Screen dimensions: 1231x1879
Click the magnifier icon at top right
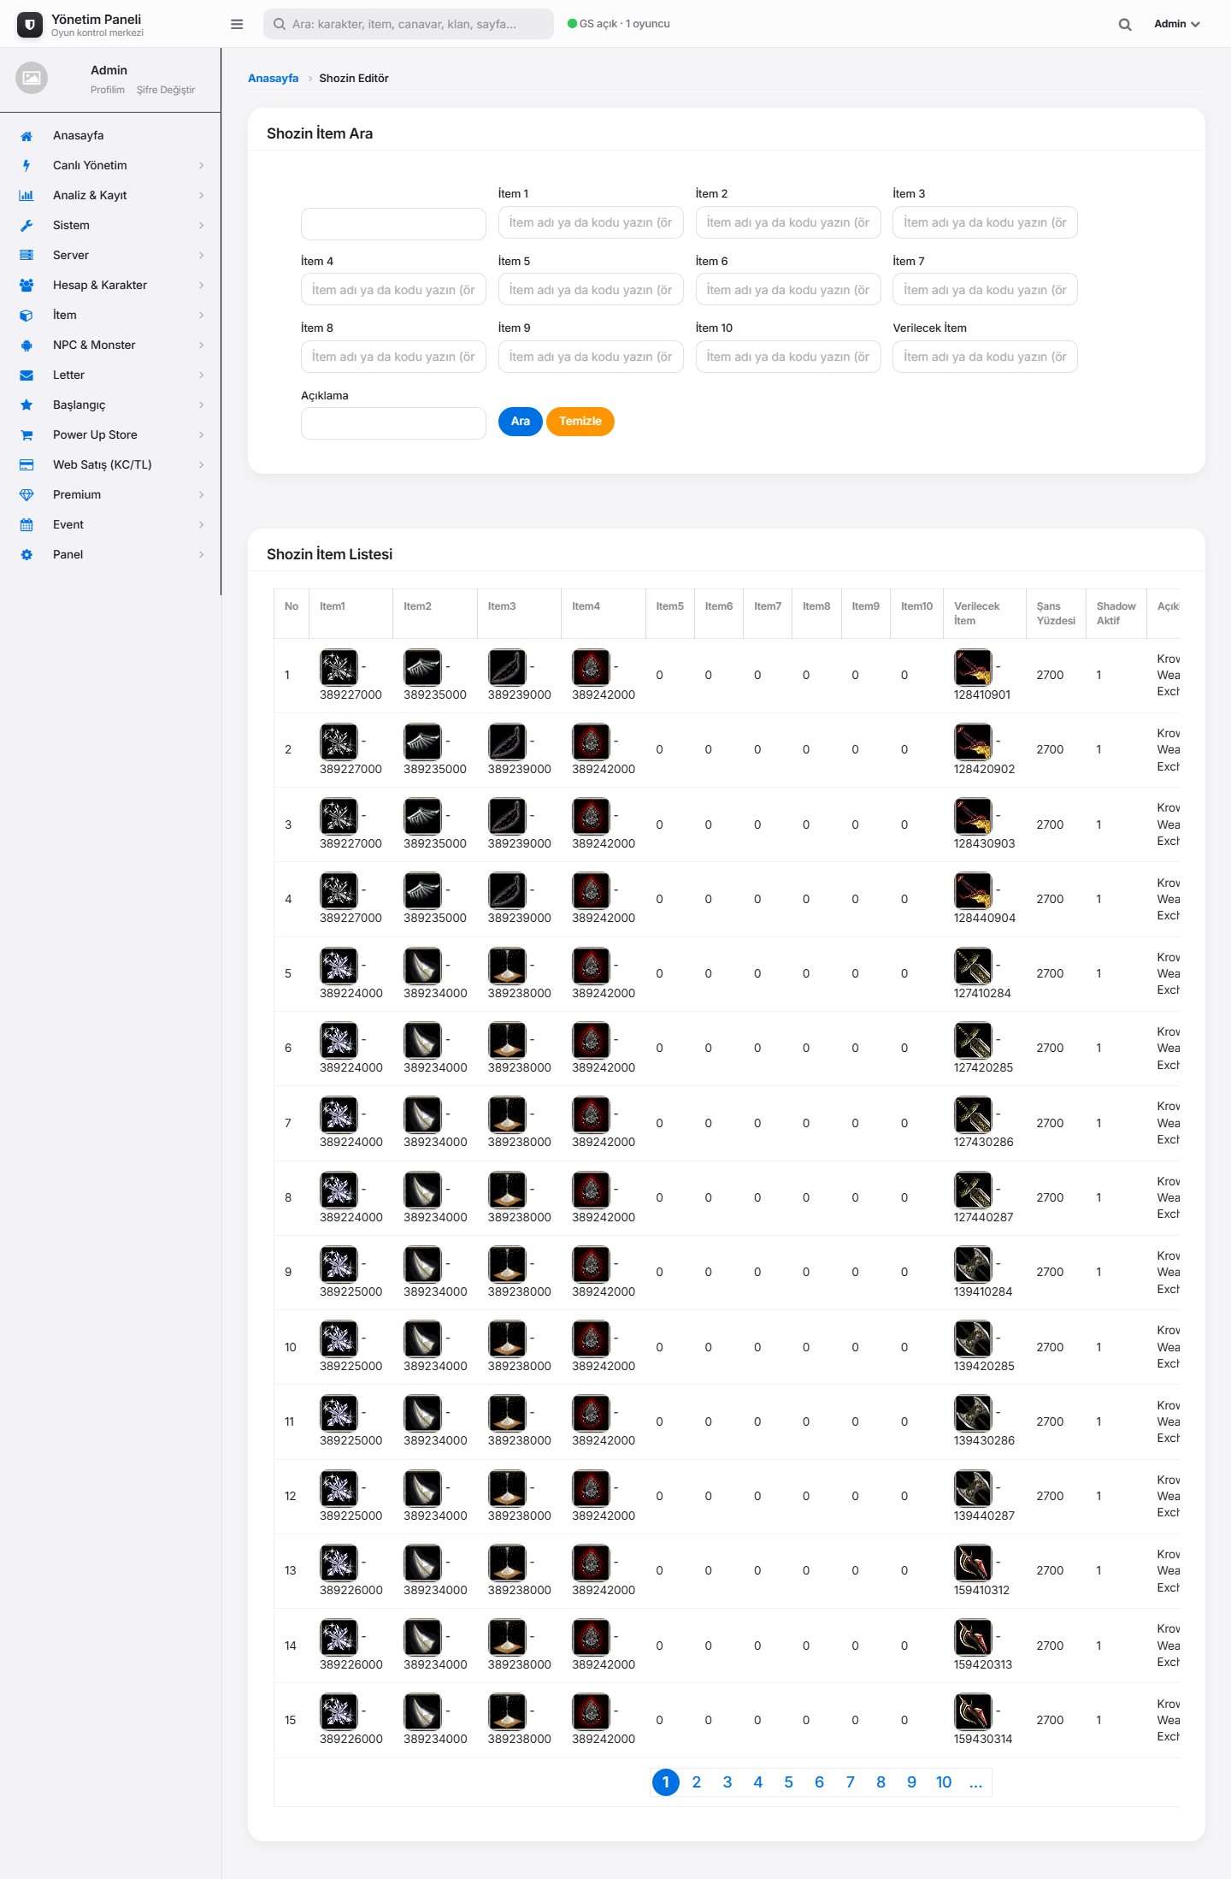click(1125, 24)
